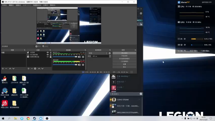Open the Scene Collection (S) menu in OBS
Viewport: 215px width, 121px height.
37,5
